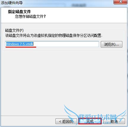Click the 添加硬件向导 title bar text
The image size is (128, 127).
click(x=12, y=3)
